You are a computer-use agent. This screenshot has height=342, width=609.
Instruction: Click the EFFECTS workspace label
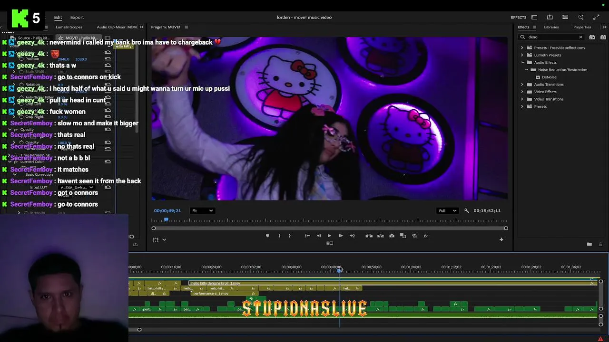(519, 18)
